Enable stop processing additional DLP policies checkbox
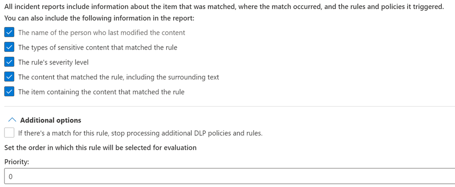 [x=9, y=133]
